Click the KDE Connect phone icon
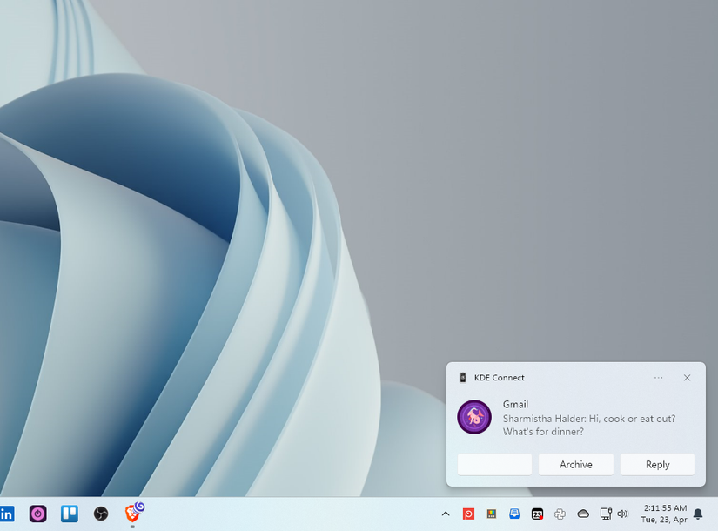This screenshot has width=718, height=531. [463, 378]
